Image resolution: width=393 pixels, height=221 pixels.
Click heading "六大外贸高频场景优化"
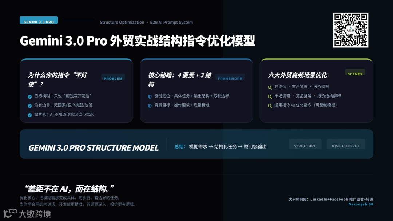(298, 75)
